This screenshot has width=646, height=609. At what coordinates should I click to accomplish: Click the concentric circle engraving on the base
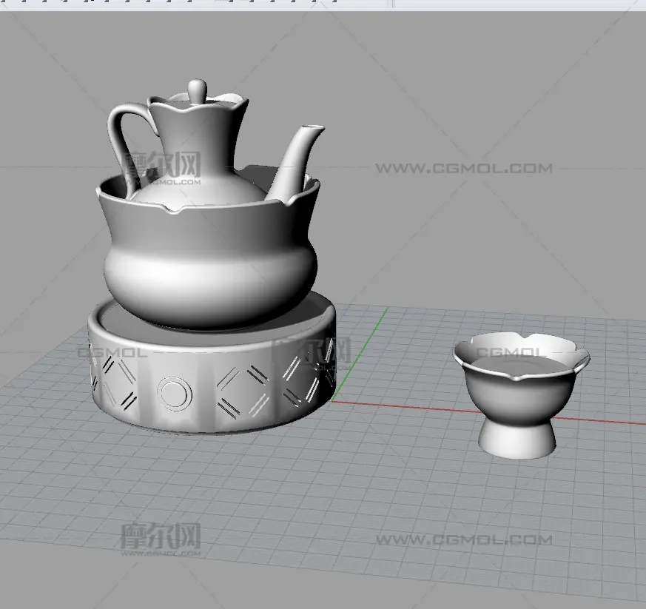(x=175, y=393)
